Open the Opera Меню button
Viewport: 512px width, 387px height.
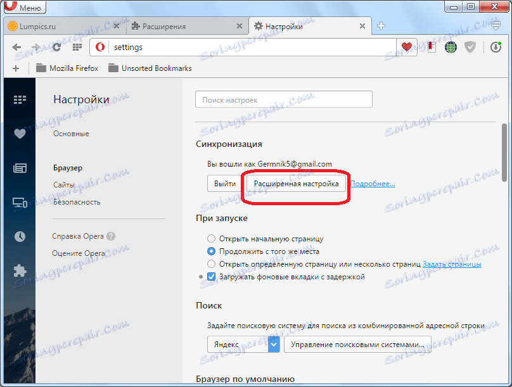[25, 7]
